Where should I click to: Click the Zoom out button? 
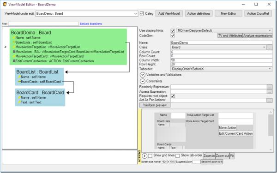[222, 156]
